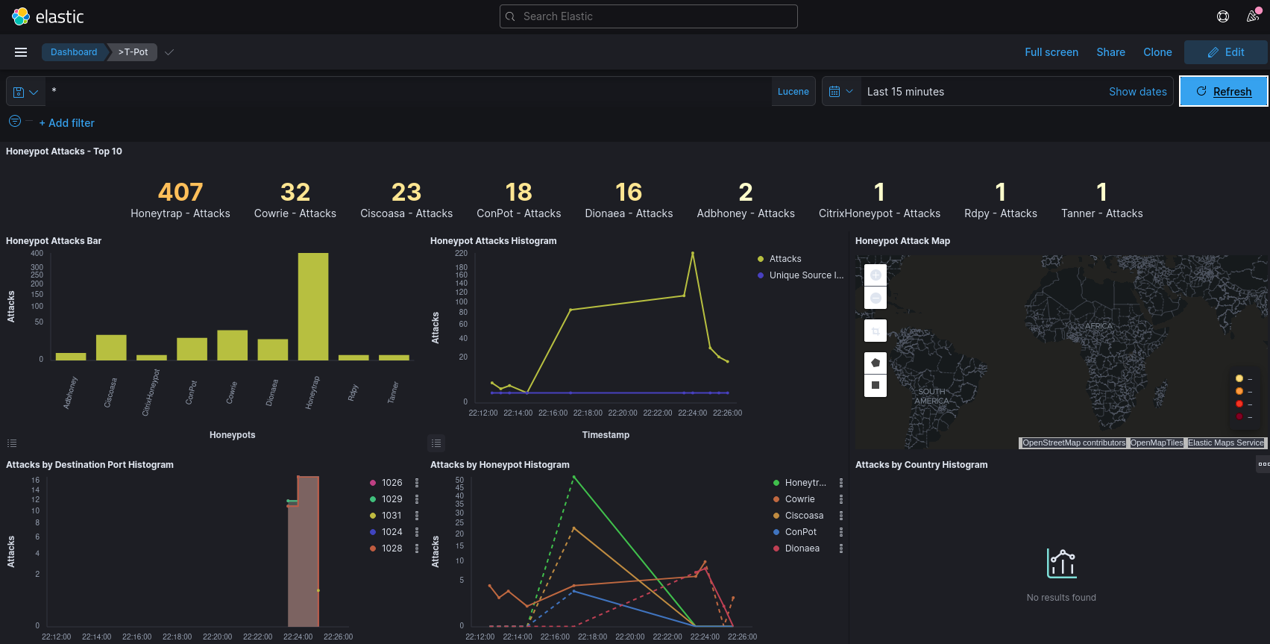Toggle Dionaea series in honeypot histogram

pos(802,548)
